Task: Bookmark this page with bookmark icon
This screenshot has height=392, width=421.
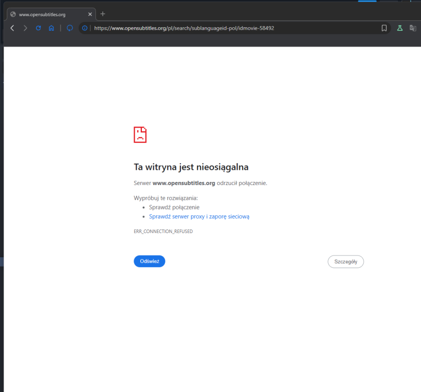Action: [x=384, y=28]
